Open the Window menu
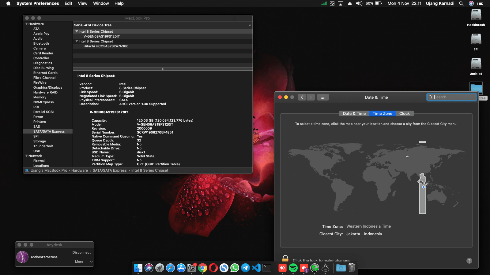 click(x=101, y=3)
